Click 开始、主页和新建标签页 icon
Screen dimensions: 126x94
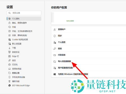point(10,31)
